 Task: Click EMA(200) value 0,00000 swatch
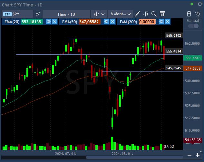pos(147,22)
